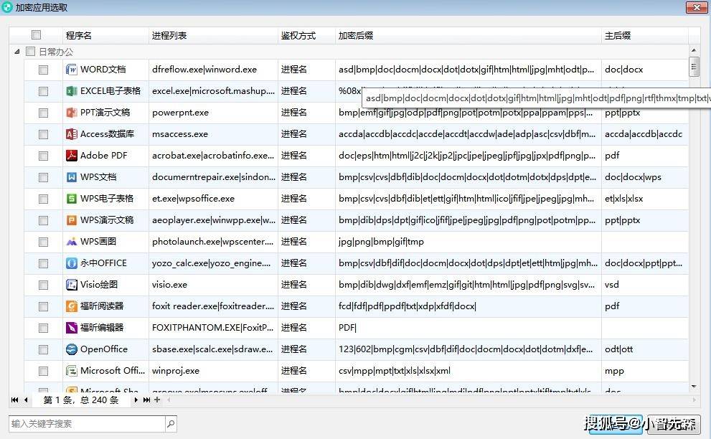Image resolution: width=711 pixels, height=439 pixels.
Task: Check the Visio绘图 row checkbox
Action: 44,285
